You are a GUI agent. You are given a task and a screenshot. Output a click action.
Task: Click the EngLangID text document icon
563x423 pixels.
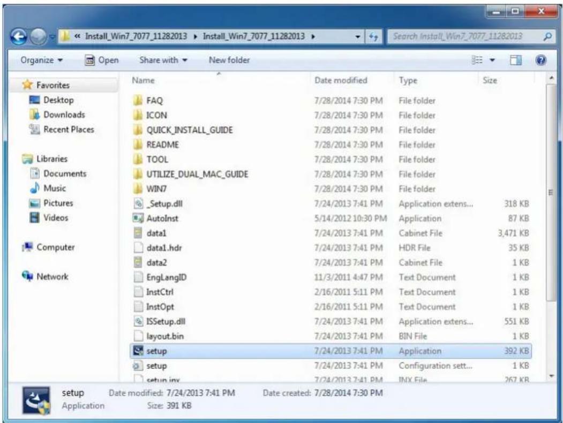coord(138,277)
